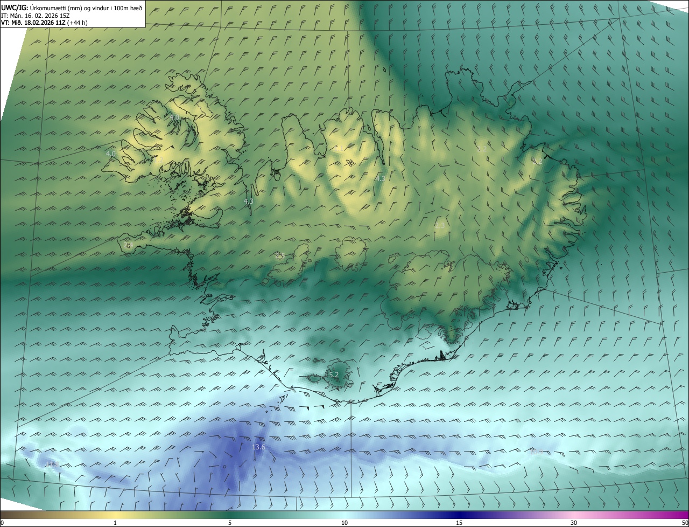
Task: Pick the pink colorbar segment above tick 30
Action: click(574, 515)
